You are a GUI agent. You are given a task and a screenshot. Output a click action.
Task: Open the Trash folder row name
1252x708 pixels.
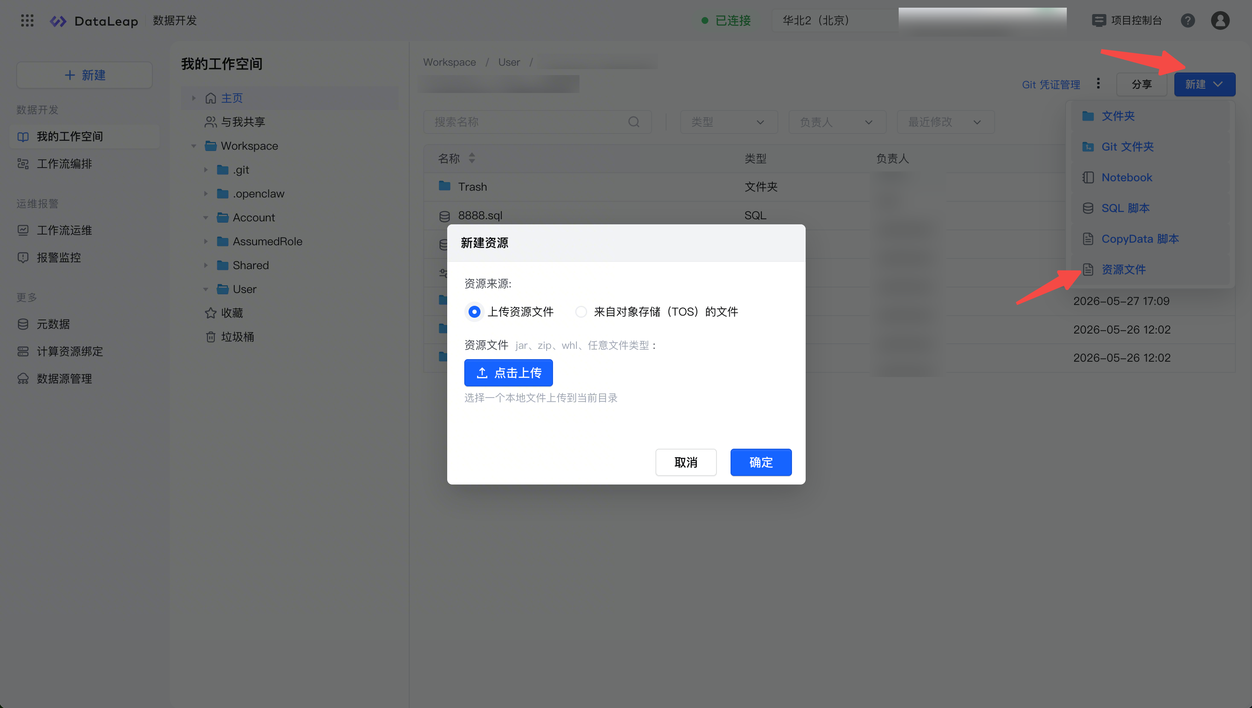(472, 187)
